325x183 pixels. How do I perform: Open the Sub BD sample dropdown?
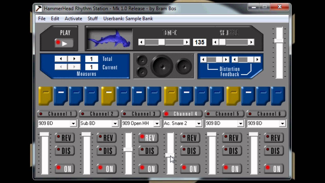click(x=115, y=124)
